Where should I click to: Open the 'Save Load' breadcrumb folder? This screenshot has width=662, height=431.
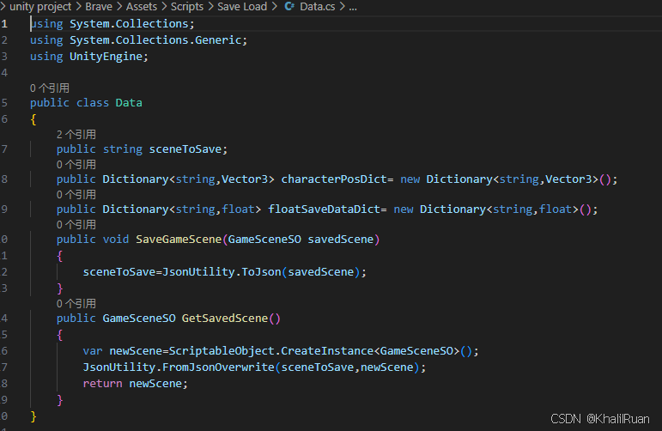pos(242,6)
